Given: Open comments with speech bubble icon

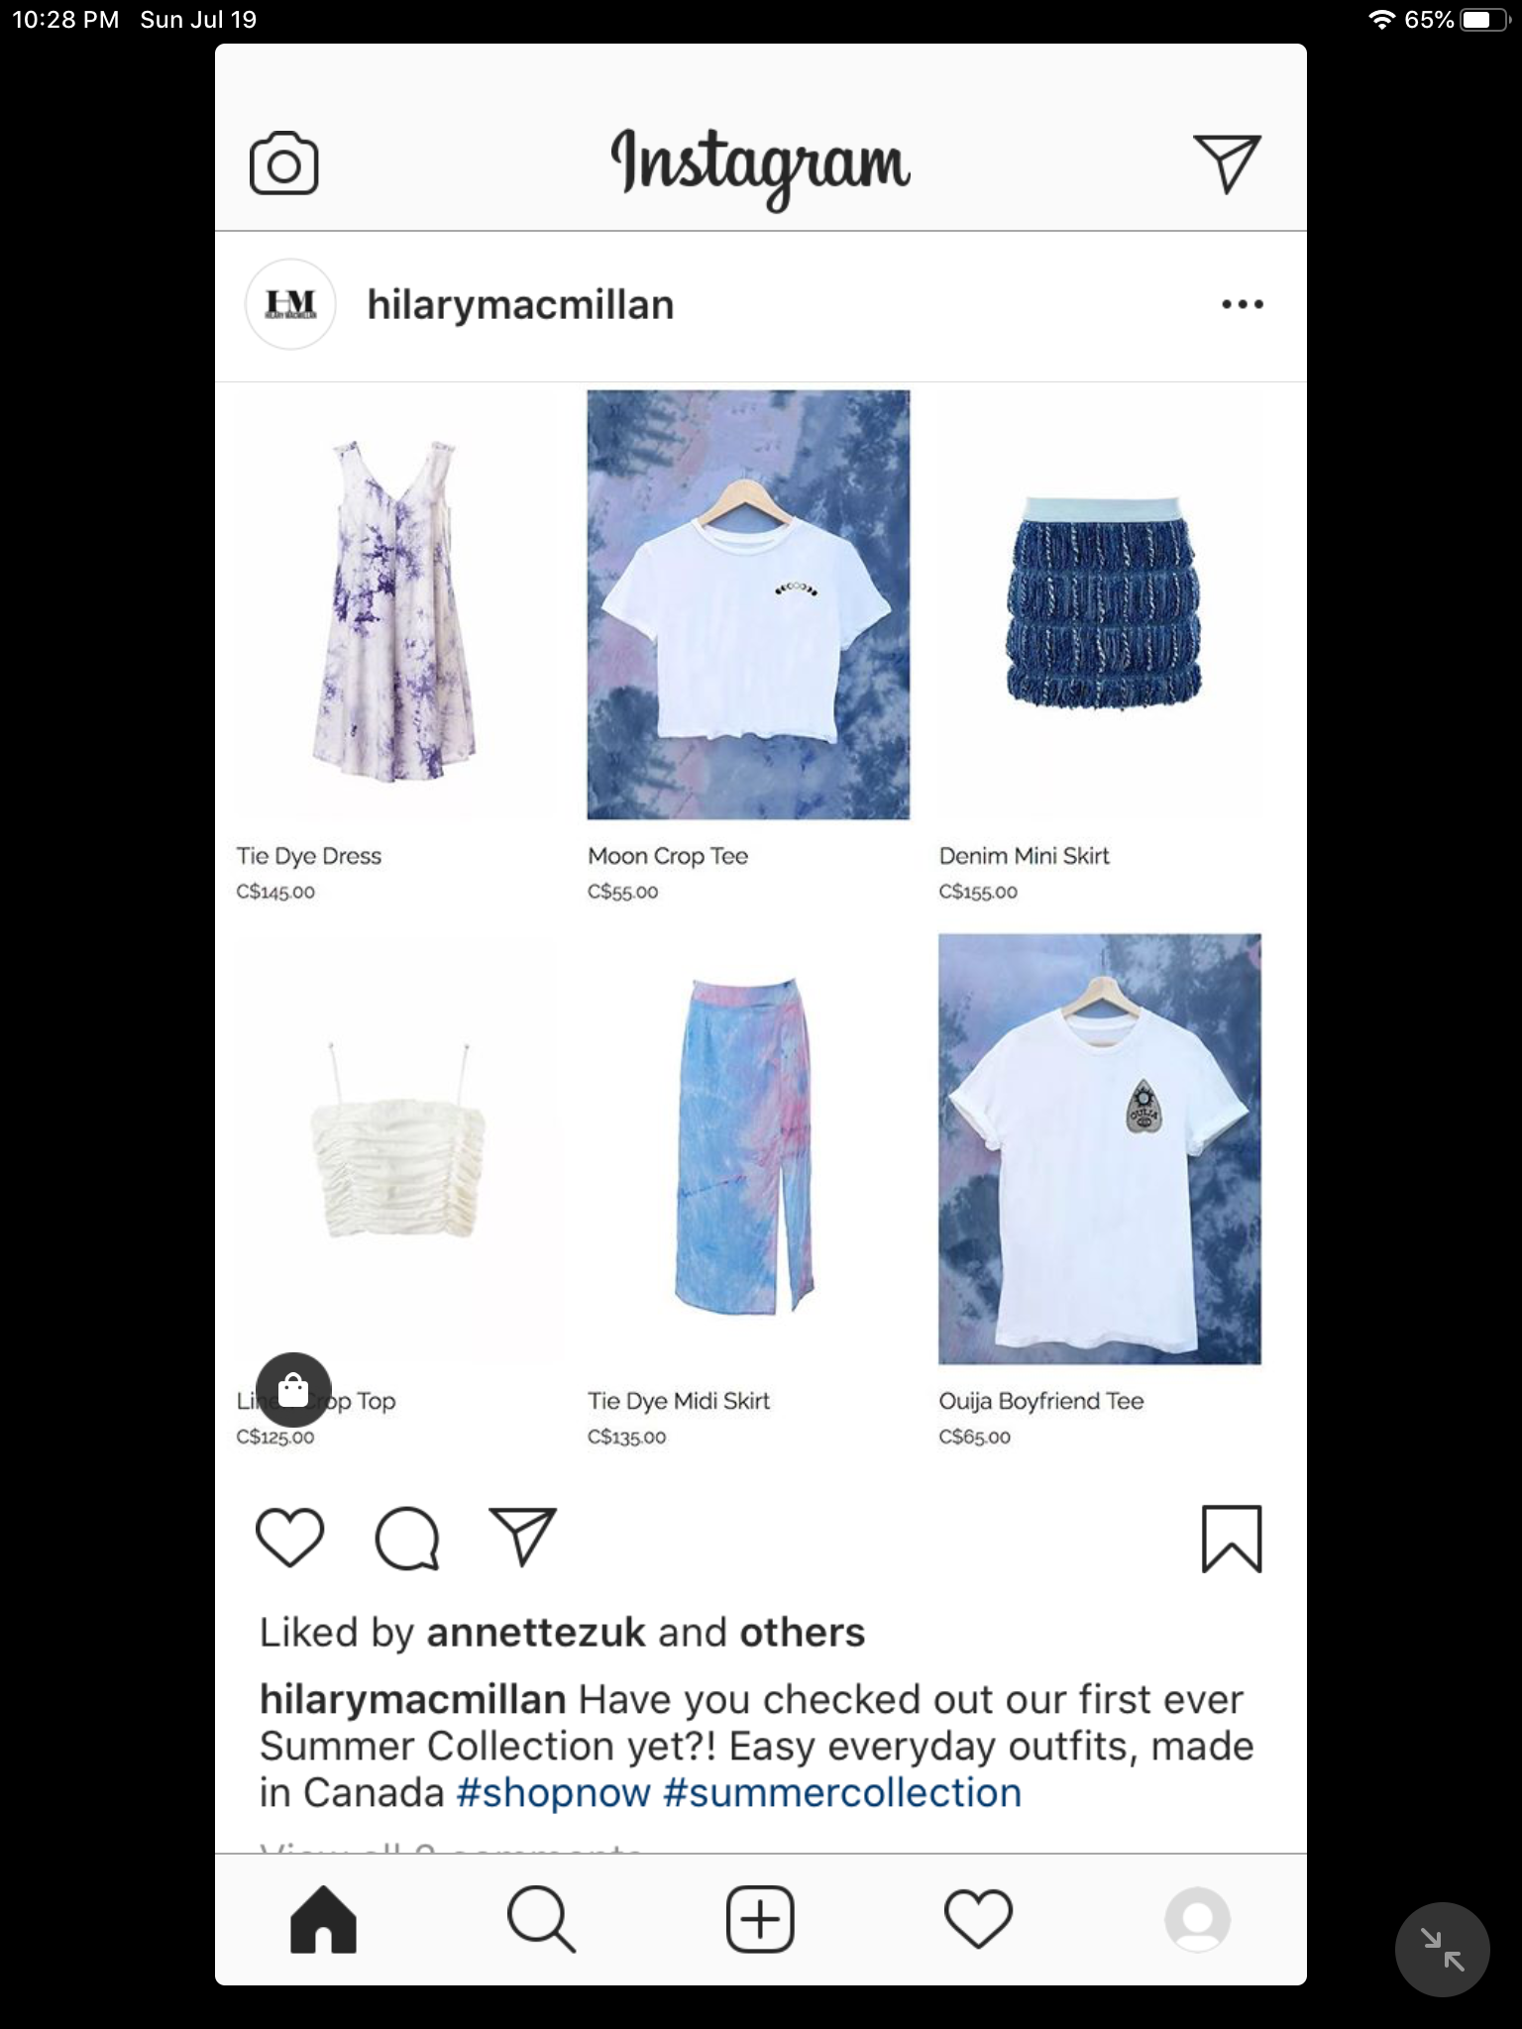Looking at the screenshot, I should click(x=407, y=1539).
